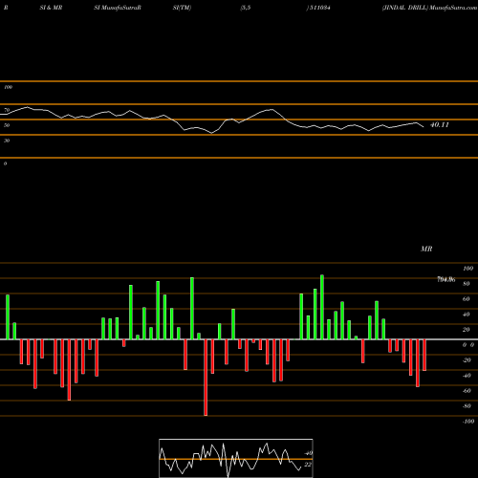Click the MR panel label
Viewport: 478px width, 478px height.
click(x=426, y=249)
